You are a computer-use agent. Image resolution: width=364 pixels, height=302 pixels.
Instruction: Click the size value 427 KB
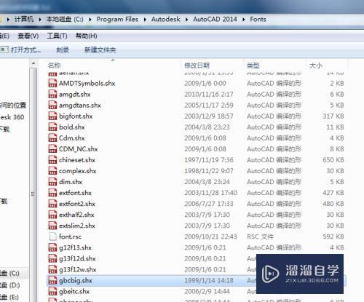point(333,193)
